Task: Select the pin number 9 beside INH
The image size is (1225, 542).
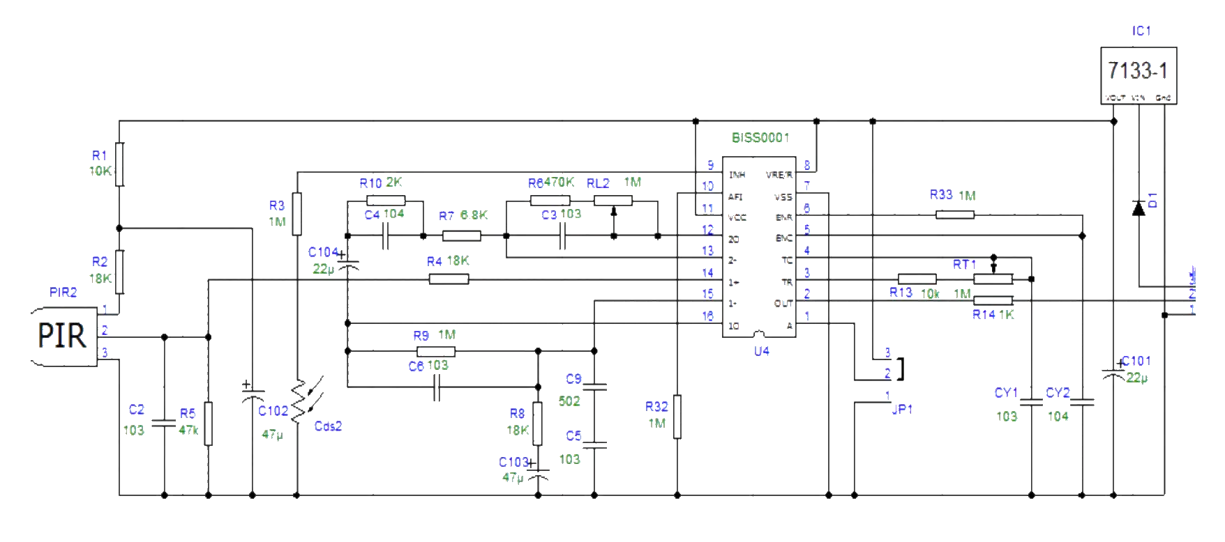Action: tap(710, 165)
